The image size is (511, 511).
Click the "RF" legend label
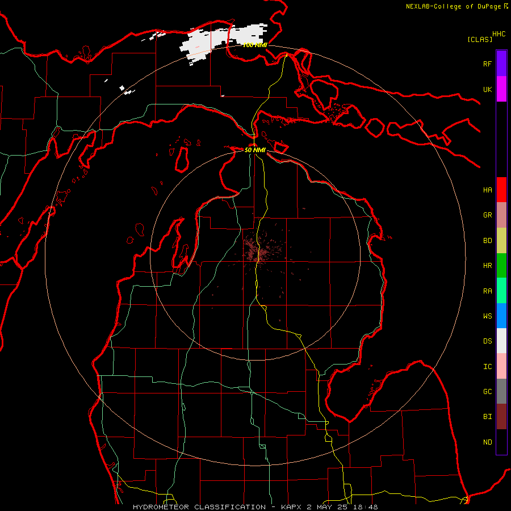coord(487,64)
